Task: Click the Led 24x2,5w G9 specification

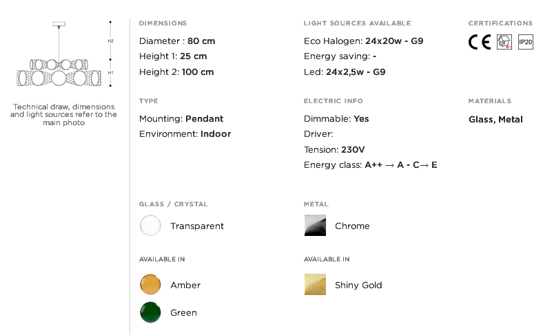Action: click(345, 72)
